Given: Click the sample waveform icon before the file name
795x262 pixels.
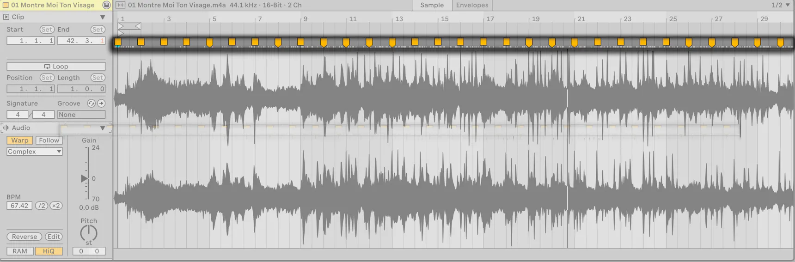Looking at the screenshot, I should [x=120, y=5].
